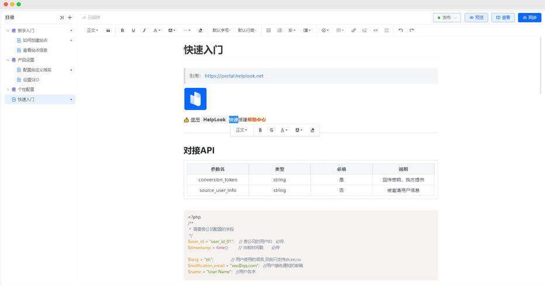The height and width of the screenshot is (285, 545).
Task: Collapse the 目录 sidebar panel
Action: pyautogui.click(x=61, y=18)
